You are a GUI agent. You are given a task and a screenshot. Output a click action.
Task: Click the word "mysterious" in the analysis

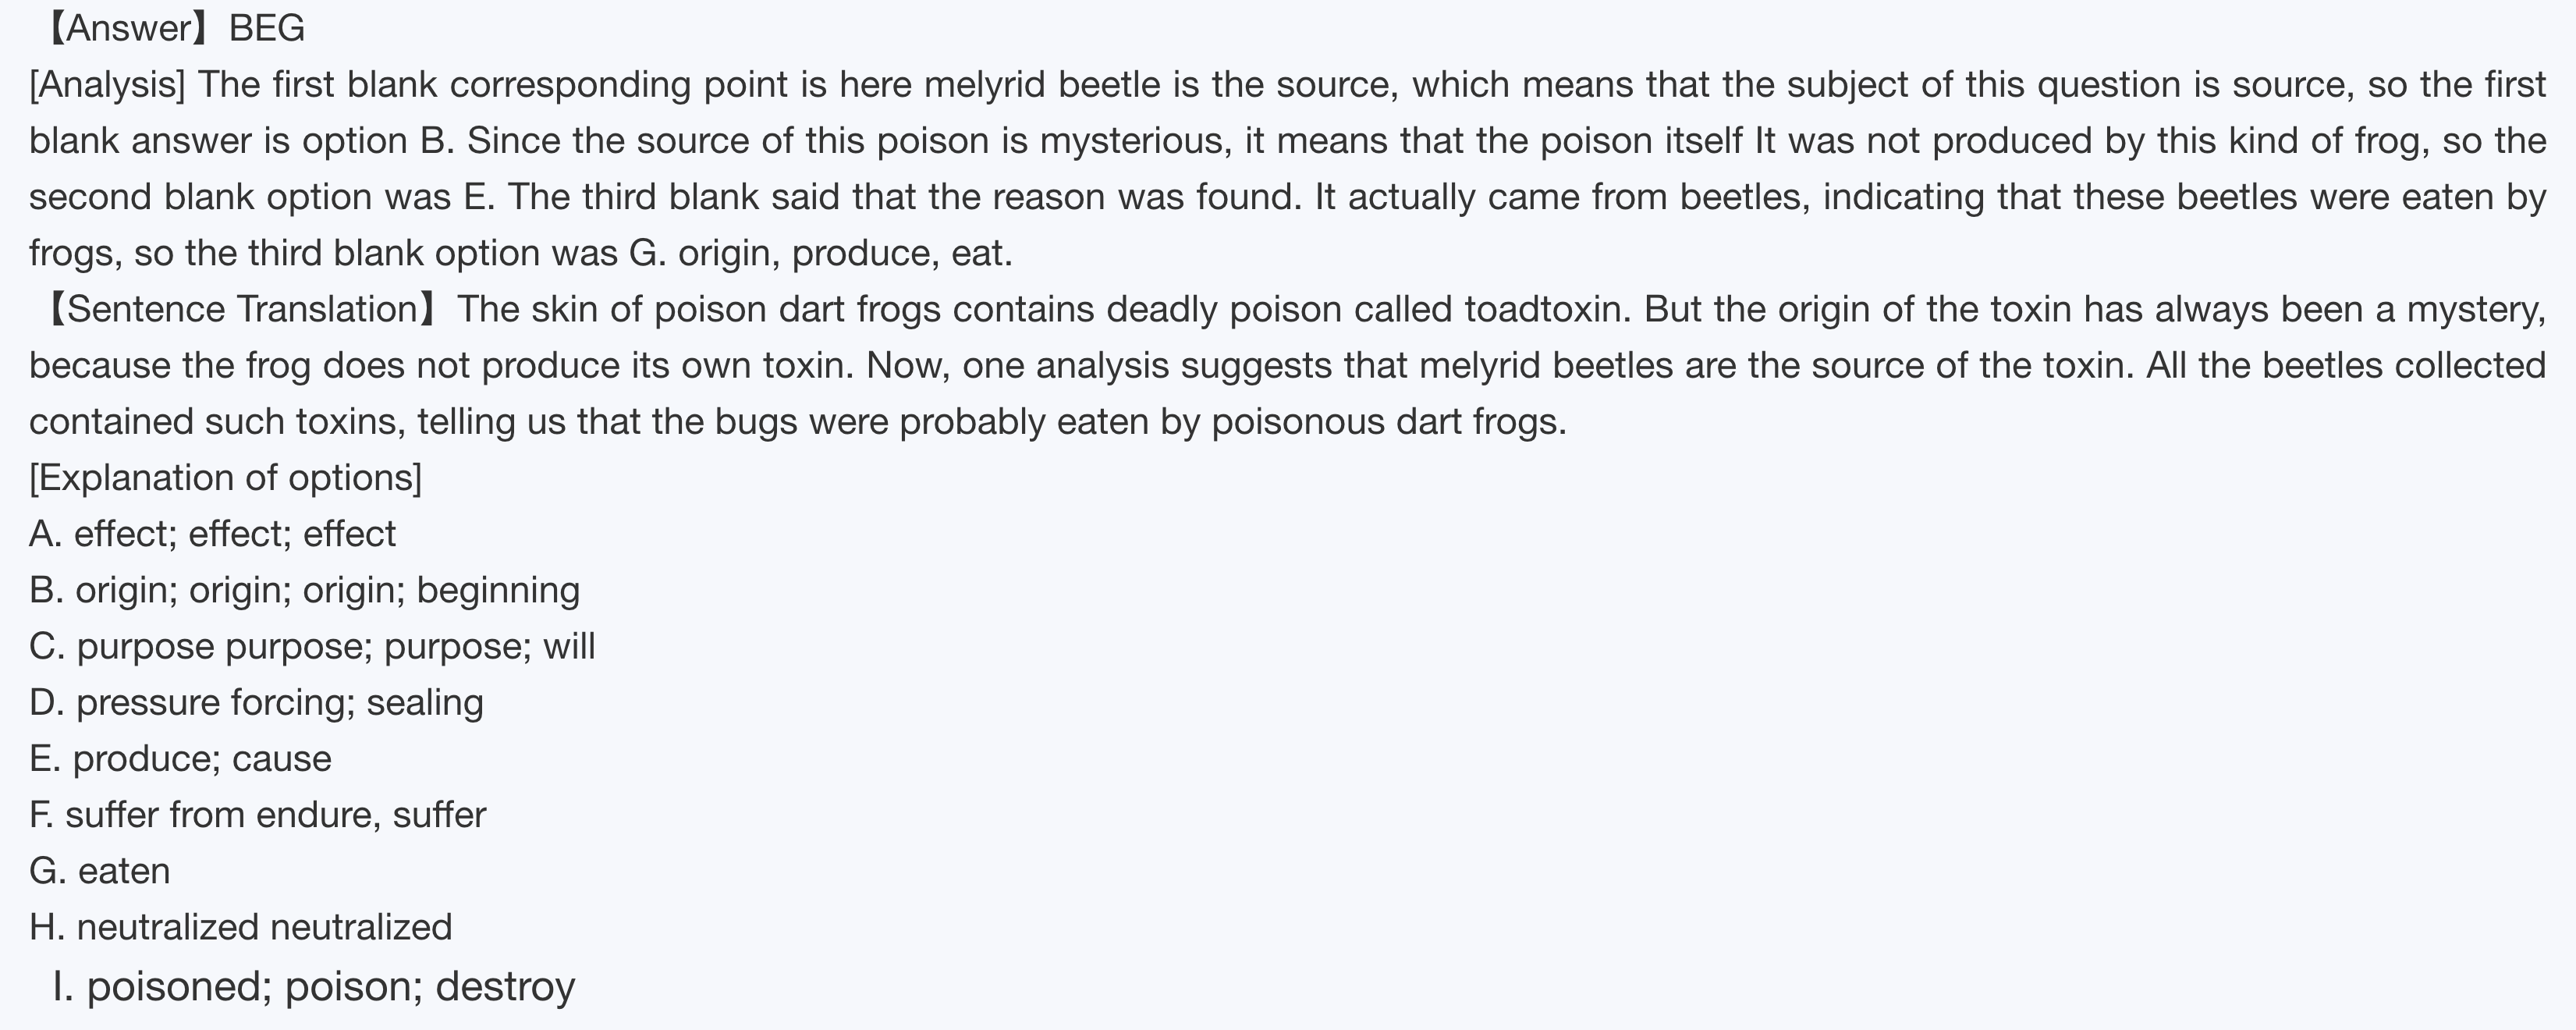click(1132, 141)
